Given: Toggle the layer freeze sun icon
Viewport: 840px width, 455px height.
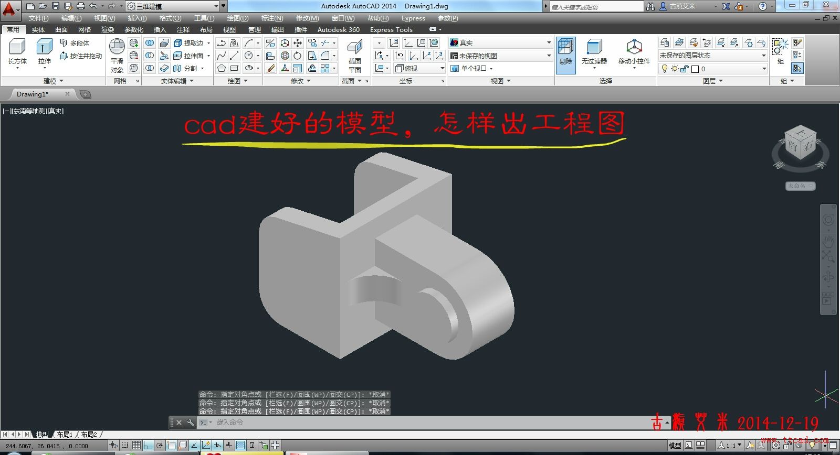Looking at the screenshot, I should (x=675, y=69).
